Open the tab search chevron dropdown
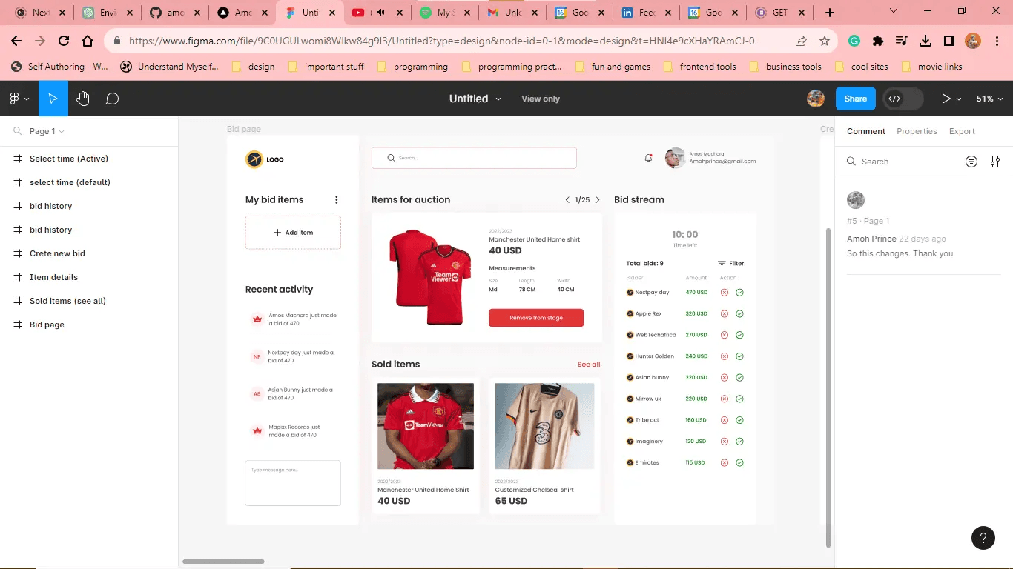The height and width of the screenshot is (569, 1013). point(894,10)
